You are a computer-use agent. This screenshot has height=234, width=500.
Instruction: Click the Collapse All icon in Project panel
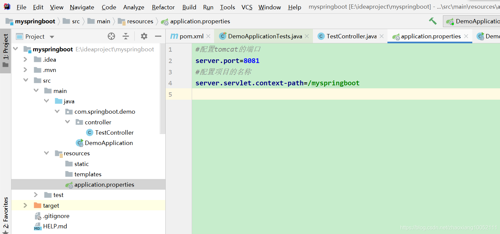point(126,36)
